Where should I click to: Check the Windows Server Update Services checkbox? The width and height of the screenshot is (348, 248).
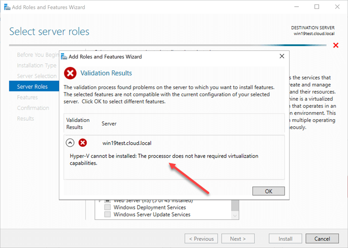pyautogui.click(x=107, y=214)
